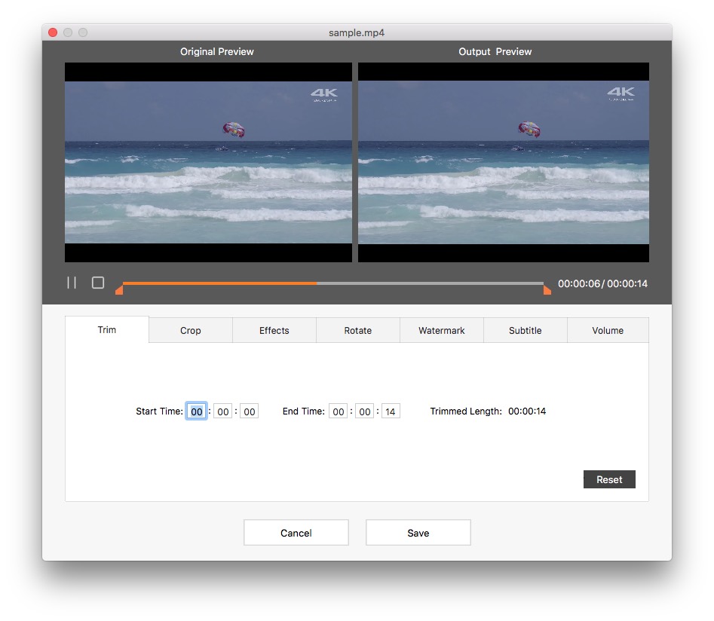Select the Volume tab
The width and height of the screenshot is (714, 621).
[x=608, y=330]
